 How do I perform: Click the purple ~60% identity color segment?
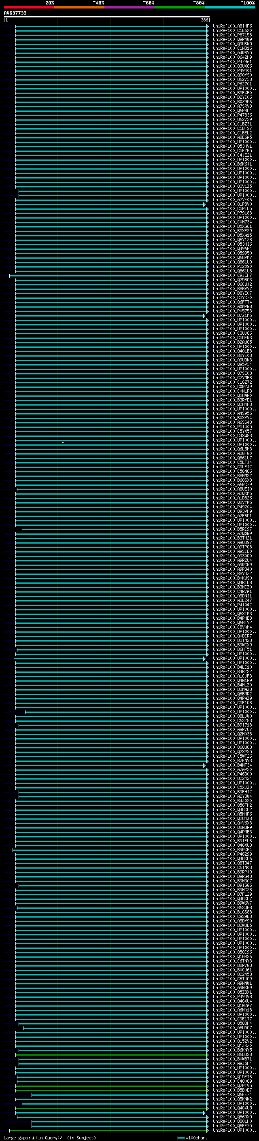pos(130,7)
